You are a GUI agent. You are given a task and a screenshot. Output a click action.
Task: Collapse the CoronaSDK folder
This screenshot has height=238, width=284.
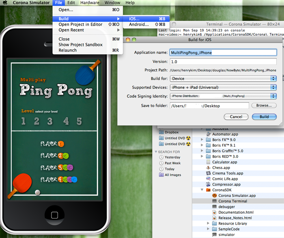(202, 190)
